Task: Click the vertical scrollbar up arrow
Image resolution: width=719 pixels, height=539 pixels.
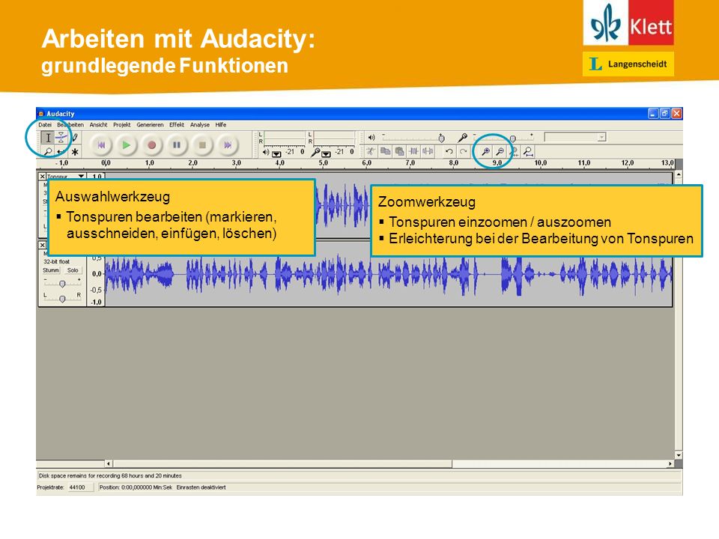Action: point(679,174)
